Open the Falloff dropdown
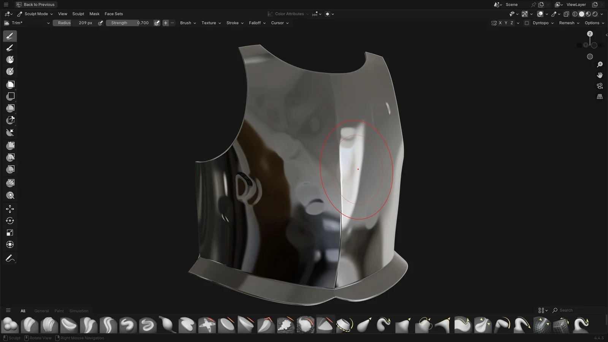Viewport: 608px width, 342px height. [x=257, y=23]
